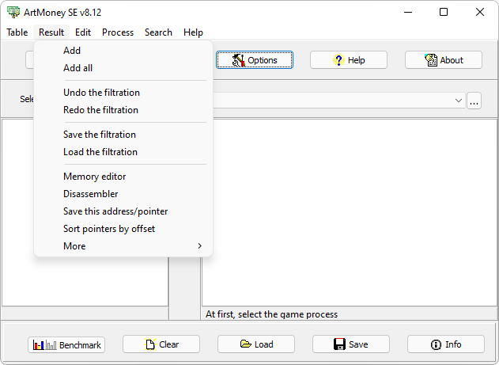This screenshot has height=365, width=499.
Task: Click Sort pointers by offset
Action: [x=109, y=229]
